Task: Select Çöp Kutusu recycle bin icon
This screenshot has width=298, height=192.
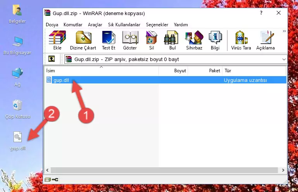Action: 17,109
